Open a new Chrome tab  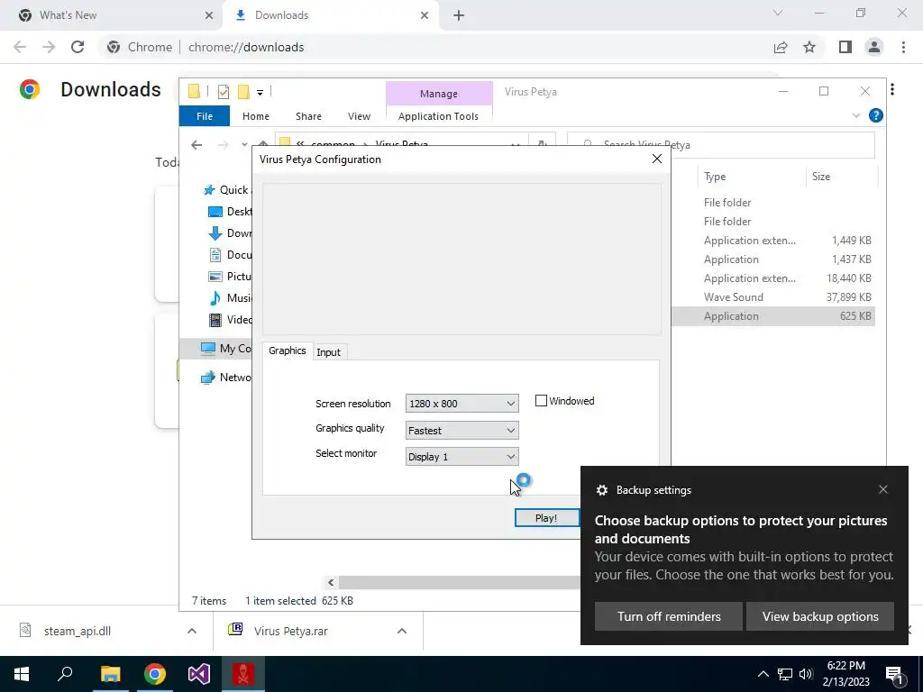click(459, 15)
